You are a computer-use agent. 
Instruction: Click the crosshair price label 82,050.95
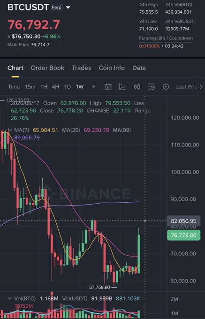coord(183,221)
